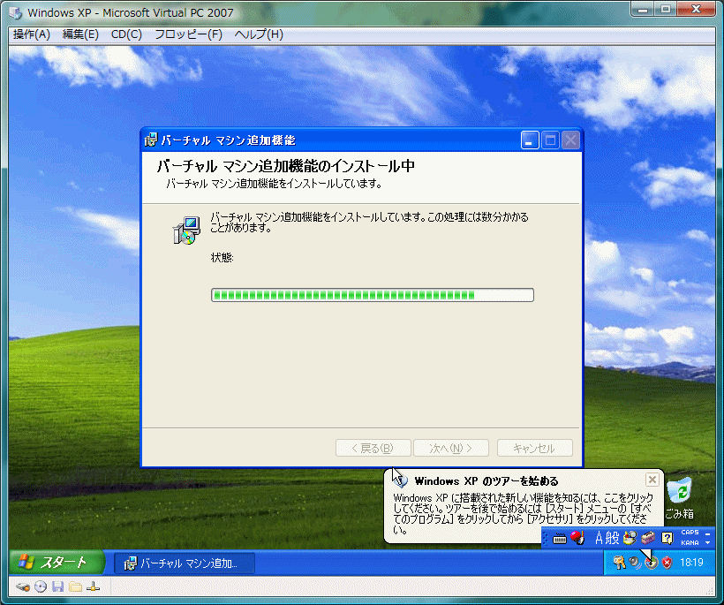Select the バーチャル マシン追加 taskbar button
Screen dimensions: 724x605
pos(184,563)
